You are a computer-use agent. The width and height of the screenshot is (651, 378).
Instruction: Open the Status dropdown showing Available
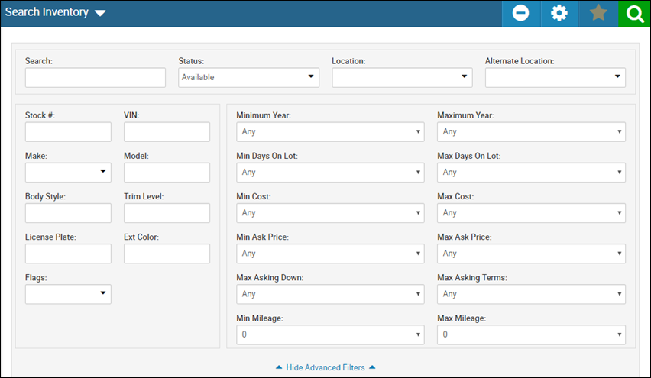[248, 78]
